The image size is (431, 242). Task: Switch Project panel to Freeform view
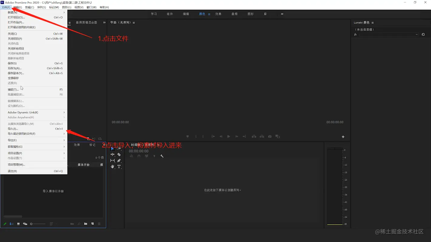(25, 224)
